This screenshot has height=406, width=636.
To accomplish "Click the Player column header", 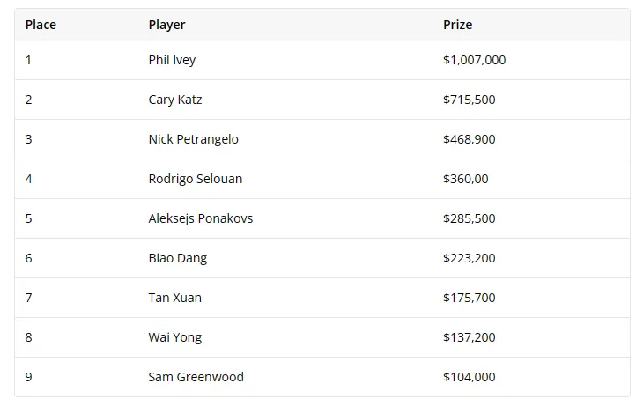I will click(x=166, y=25).
